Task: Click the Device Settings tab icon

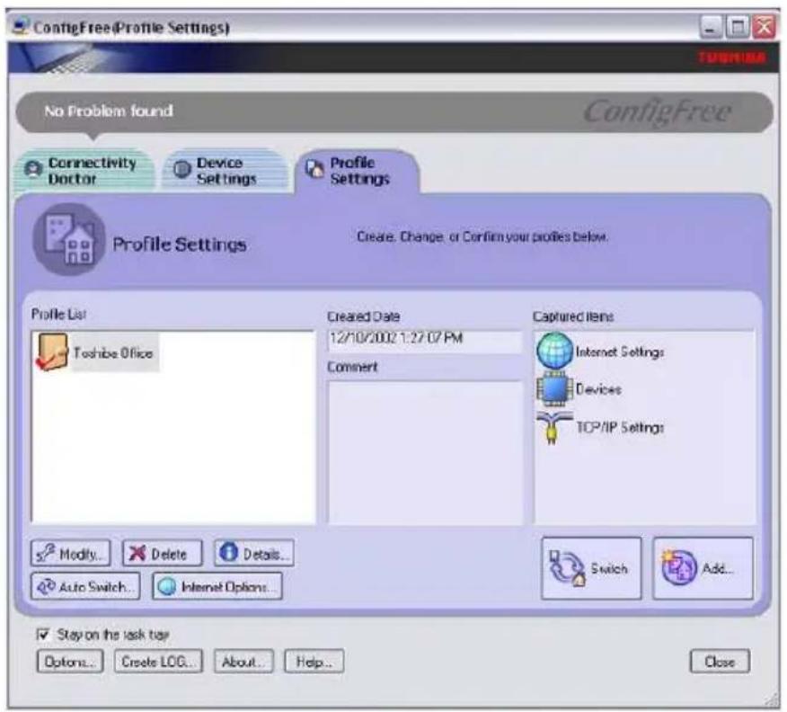Action: point(181,169)
